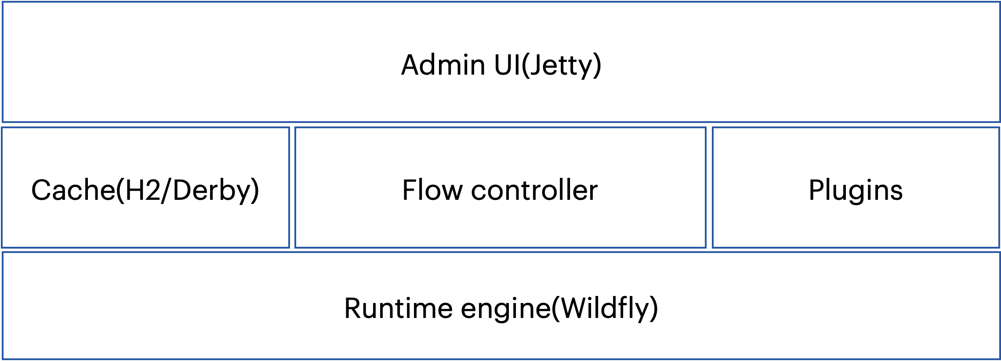Click the word "engine" in the bottom box
The width and height of the screenshot is (1001, 361).
click(x=505, y=309)
